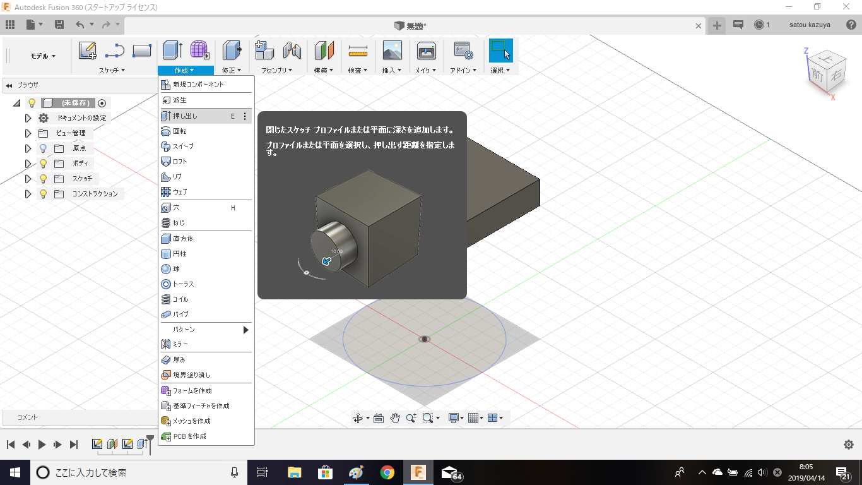Expand the ボディ tree node
The width and height of the screenshot is (862, 485).
tap(28, 164)
